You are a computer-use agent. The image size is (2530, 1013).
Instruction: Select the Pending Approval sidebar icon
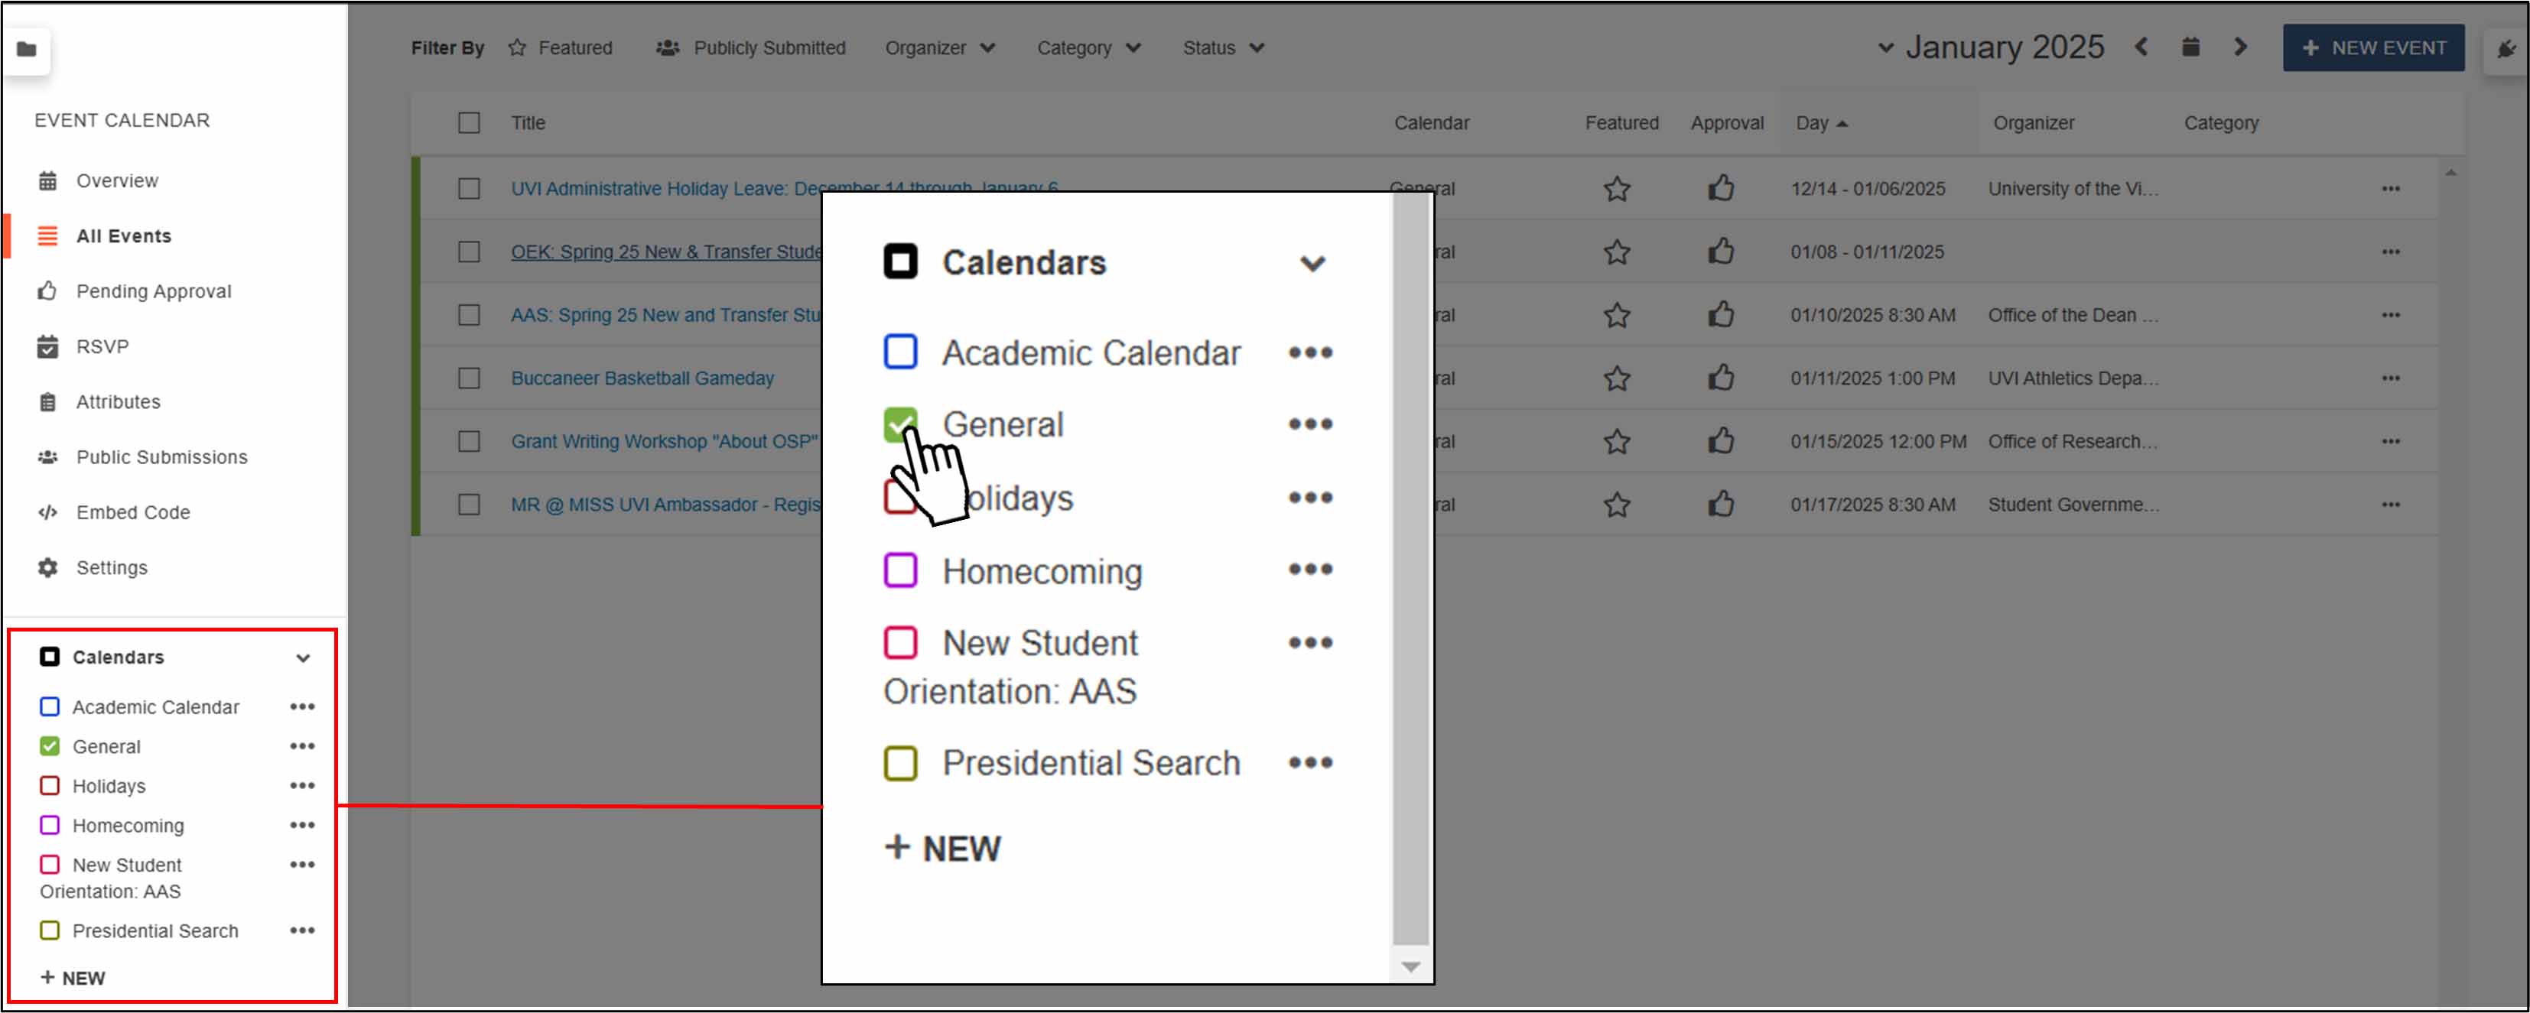(46, 291)
